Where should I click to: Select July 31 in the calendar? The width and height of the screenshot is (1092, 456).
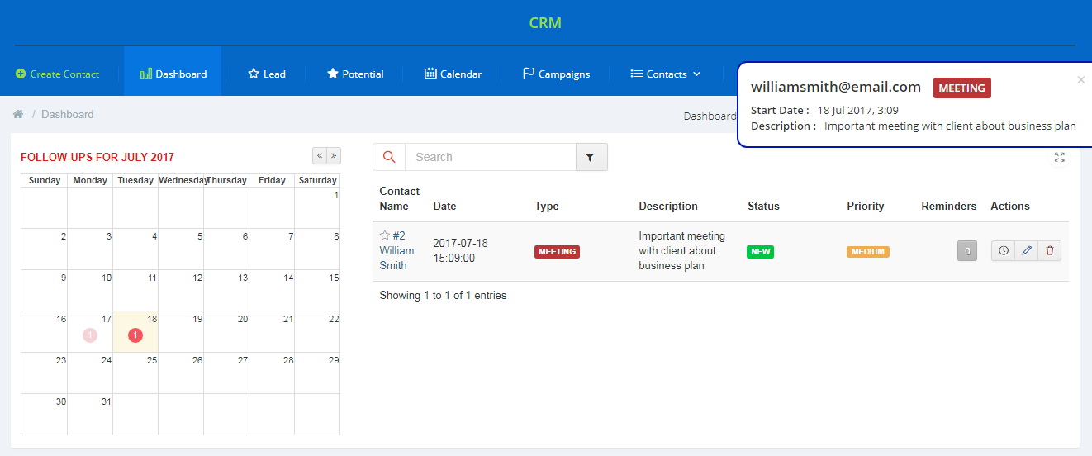pos(90,414)
